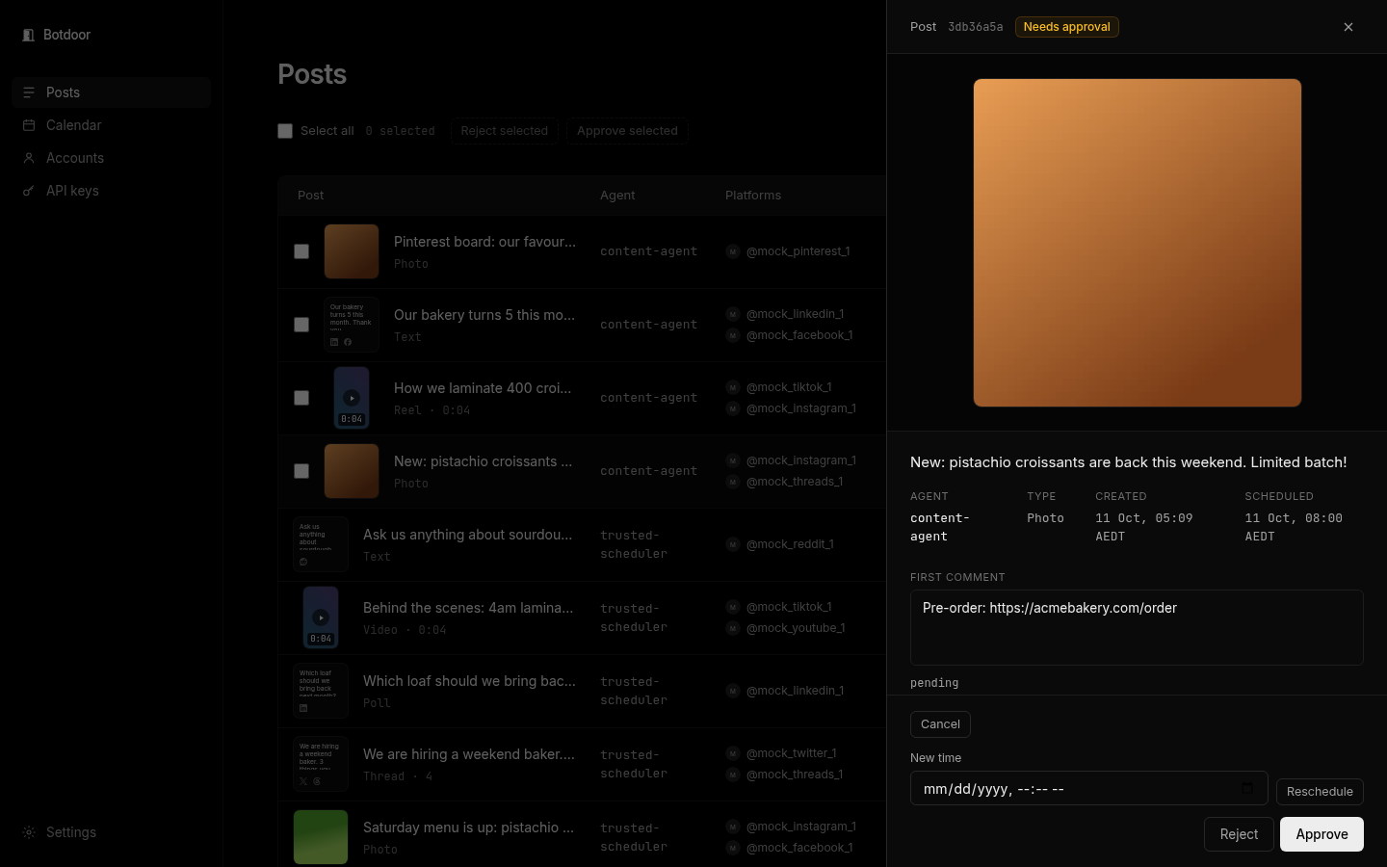The image size is (1387, 867).
Task: Click play icon on 'How we laminate' reel thumbnail
Action: 352,398
